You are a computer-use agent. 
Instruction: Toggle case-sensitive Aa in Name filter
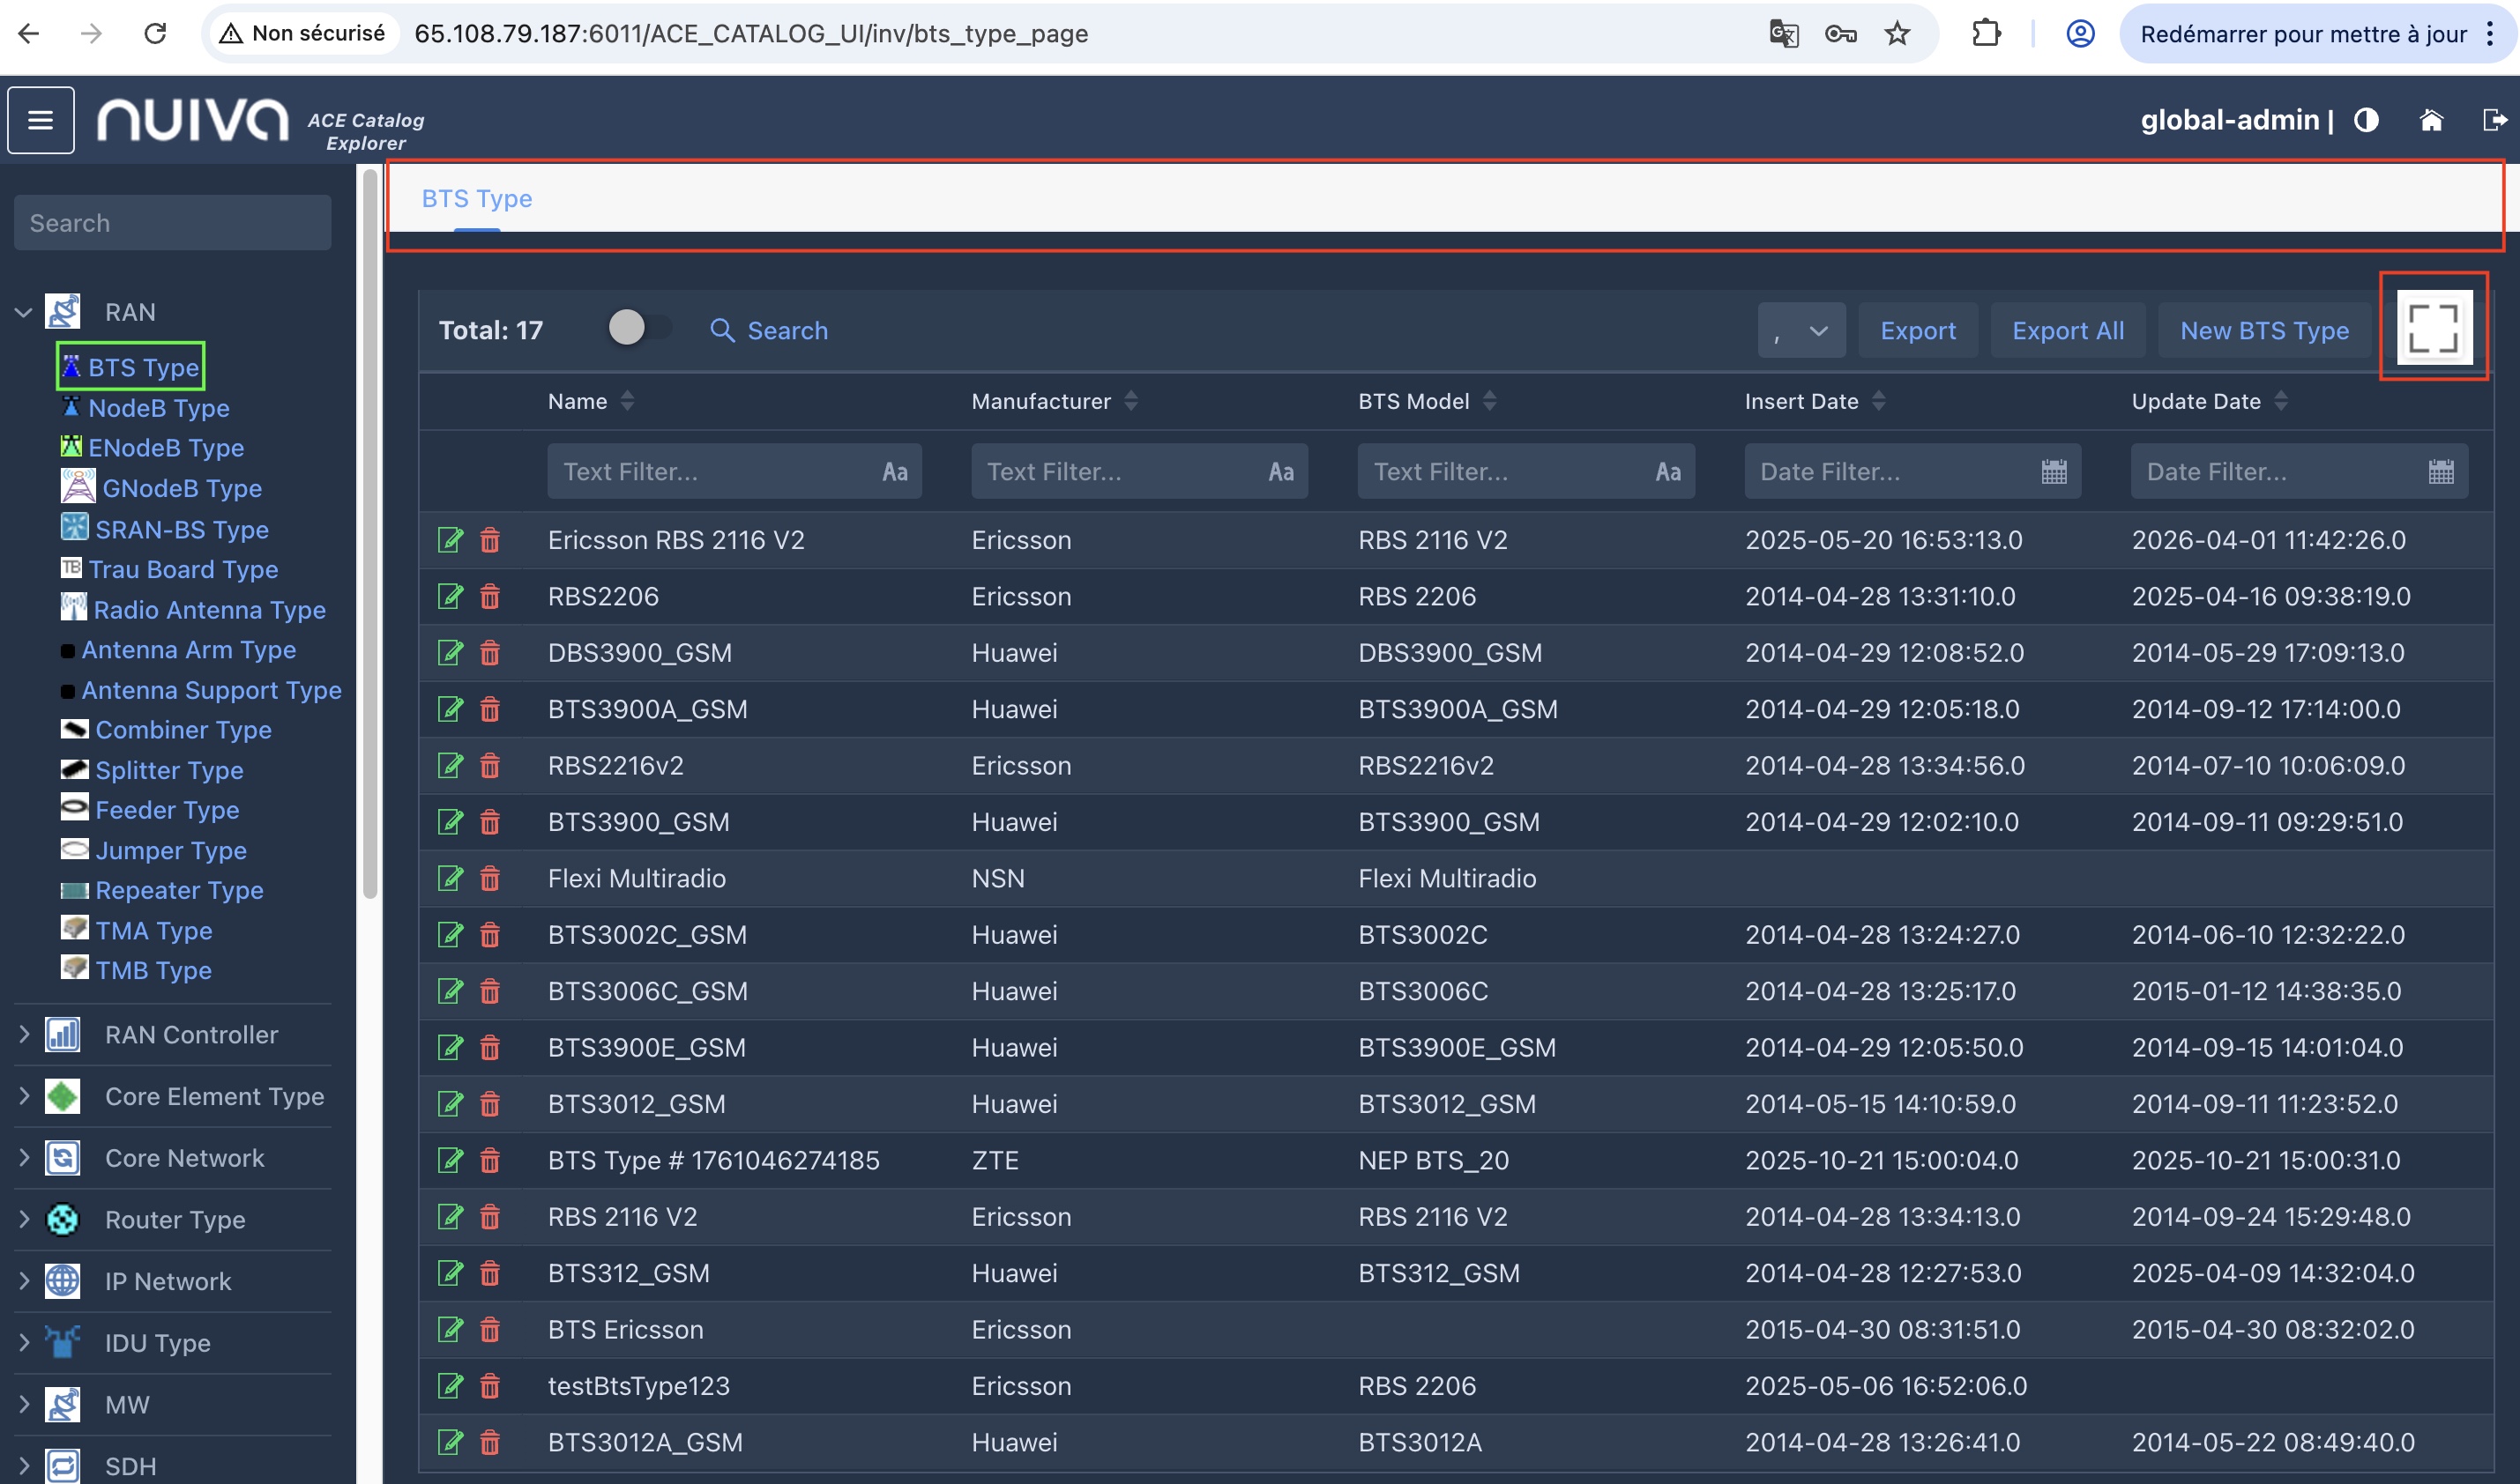(894, 472)
